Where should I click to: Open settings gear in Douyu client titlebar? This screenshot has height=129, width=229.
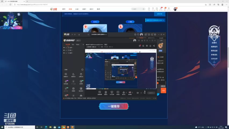(155, 34)
